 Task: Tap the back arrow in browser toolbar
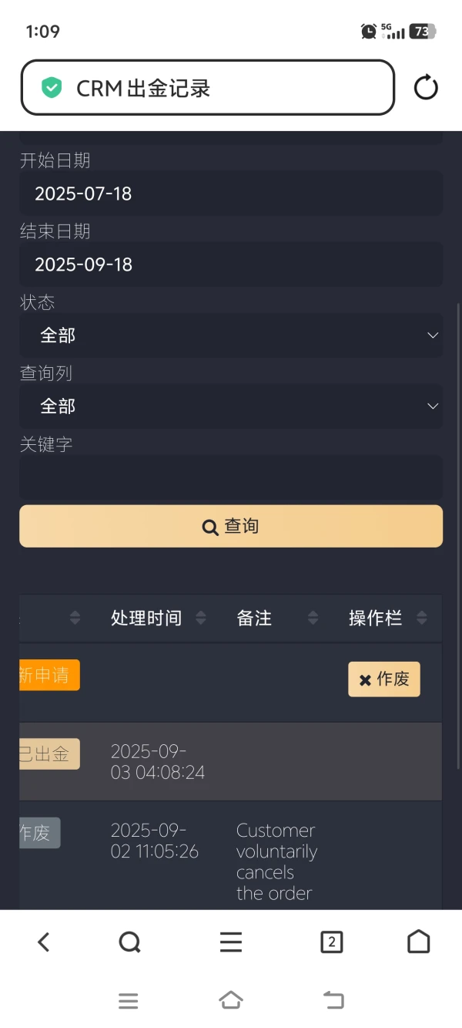pyautogui.click(x=43, y=941)
